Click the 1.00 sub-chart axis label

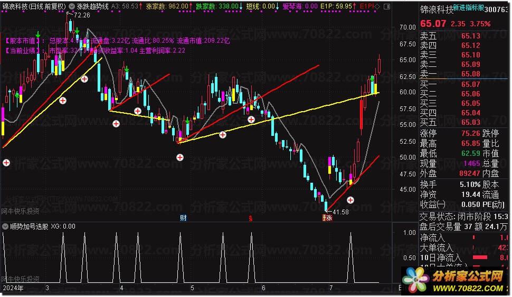[409, 233]
